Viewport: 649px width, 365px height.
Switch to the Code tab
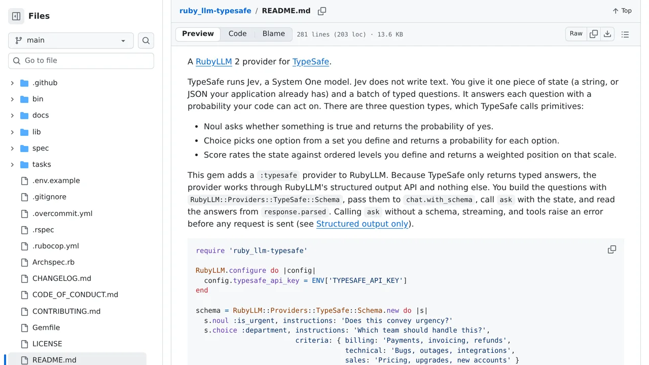pyautogui.click(x=237, y=34)
